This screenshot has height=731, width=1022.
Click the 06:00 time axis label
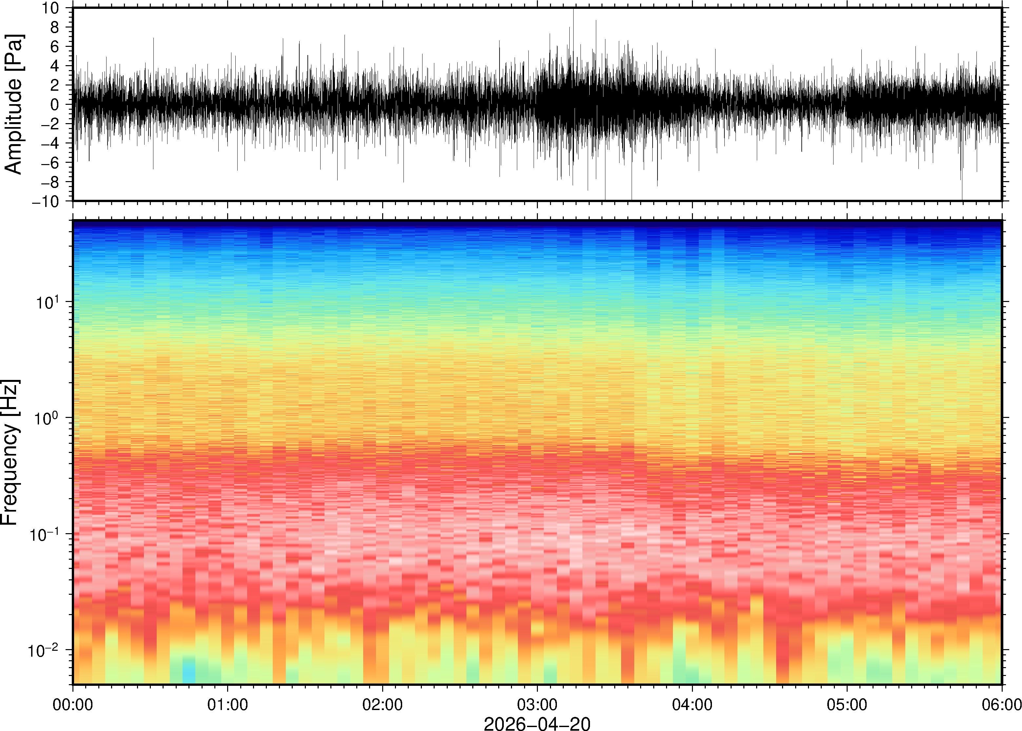[1001, 704]
